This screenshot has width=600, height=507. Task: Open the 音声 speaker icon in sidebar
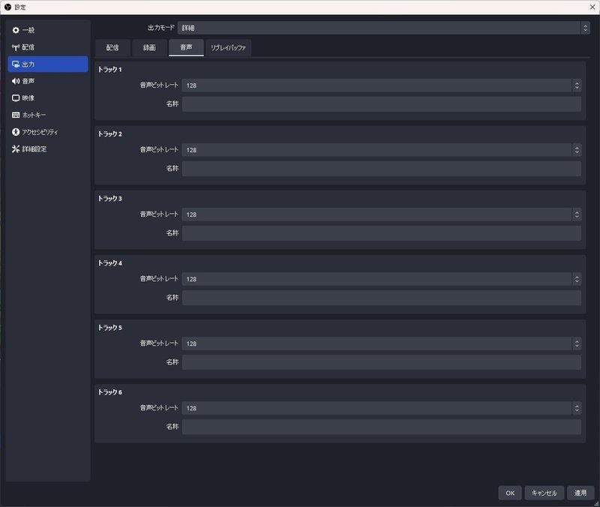point(16,81)
